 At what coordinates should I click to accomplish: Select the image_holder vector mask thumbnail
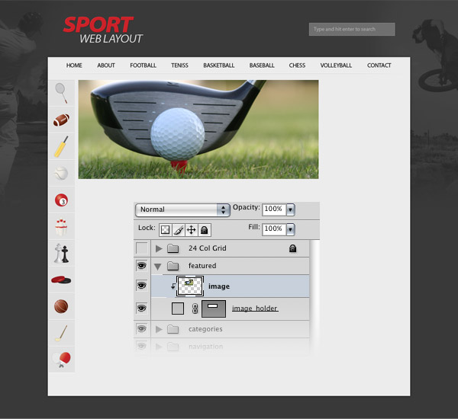click(x=214, y=309)
